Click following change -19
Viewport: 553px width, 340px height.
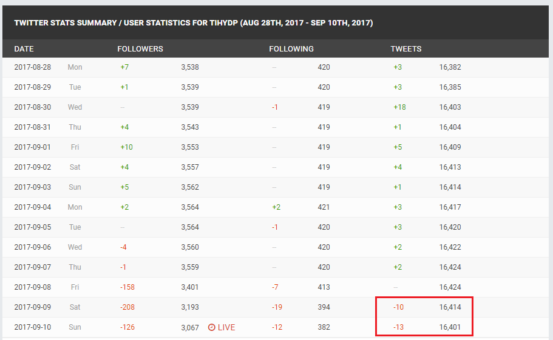(277, 307)
